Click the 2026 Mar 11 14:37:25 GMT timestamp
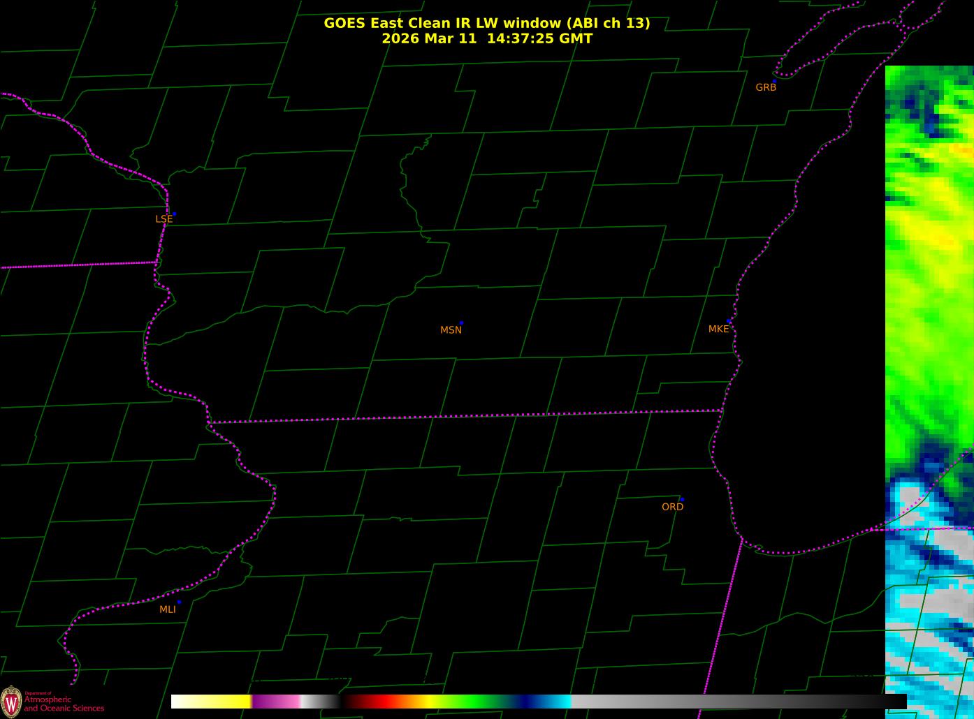Viewport: 974px width, 719px height. [487, 38]
